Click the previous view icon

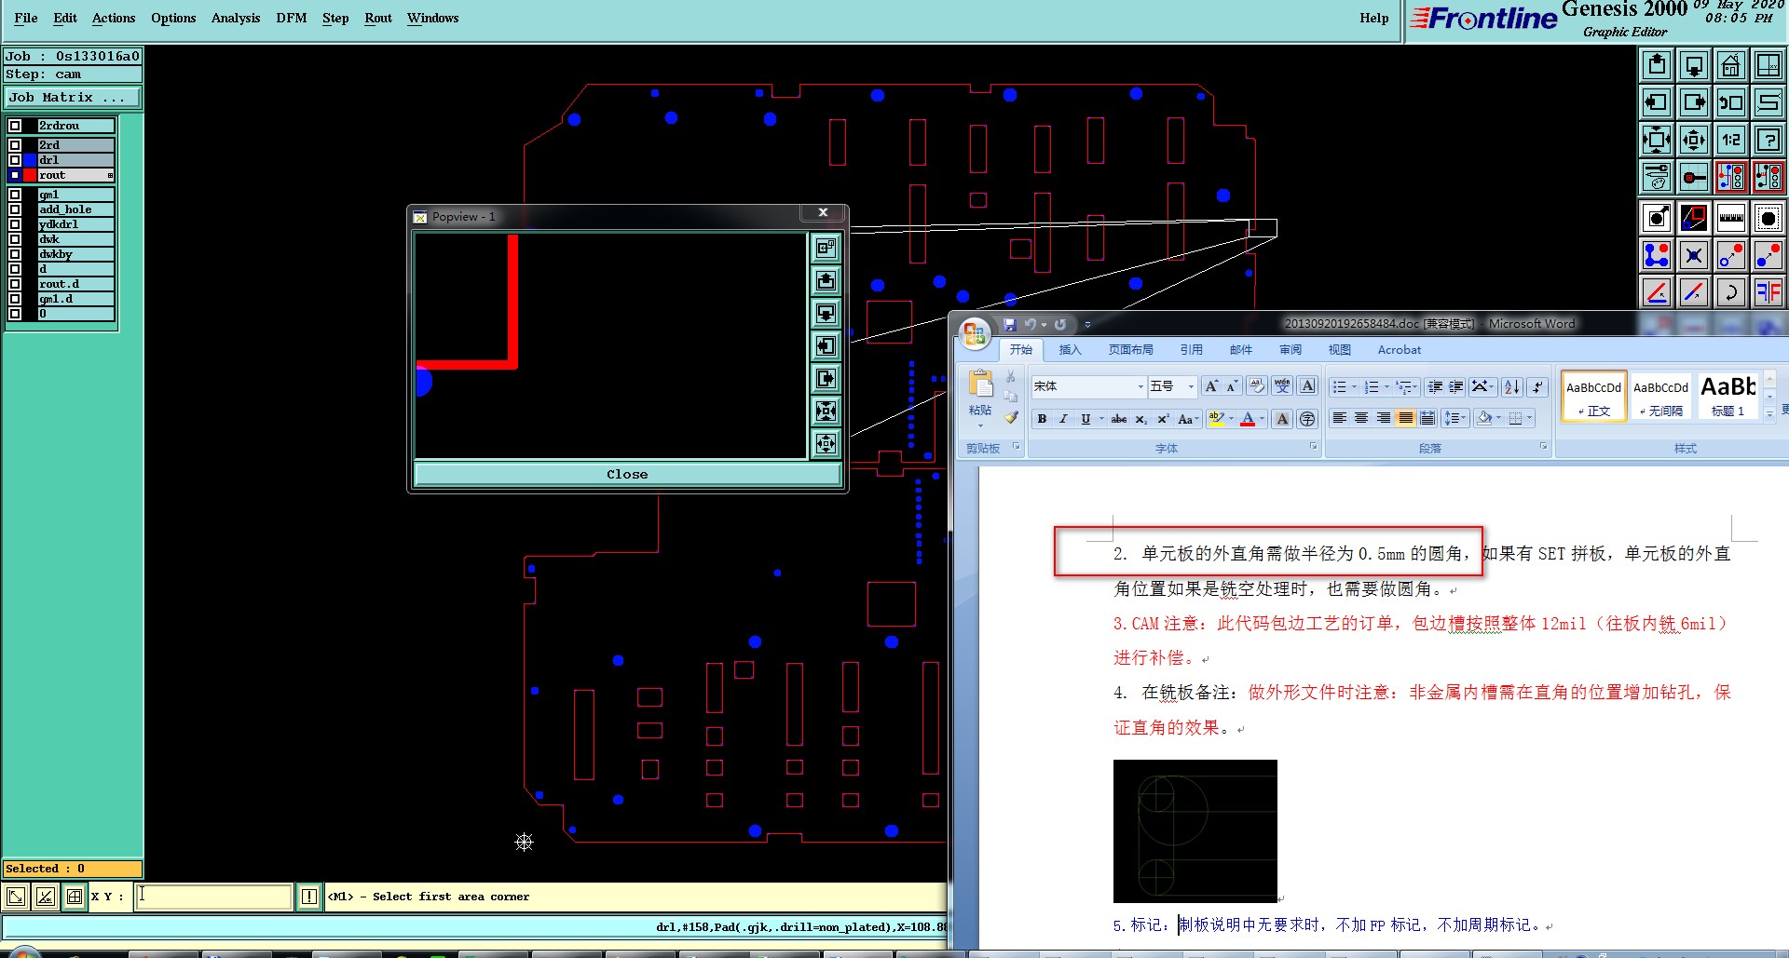pos(1731,102)
